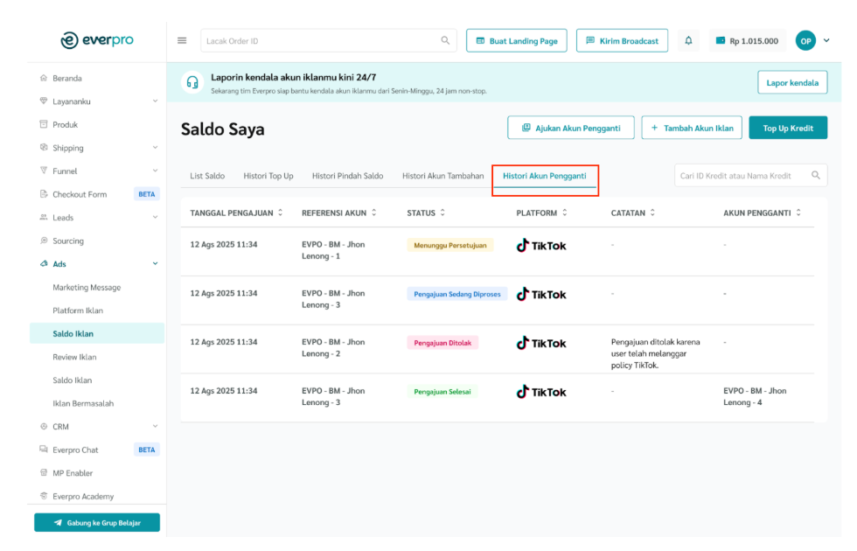The width and height of the screenshot is (857, 551).
Task: Click the Beranda home icon in sidebar
Action: click(43, 78)
